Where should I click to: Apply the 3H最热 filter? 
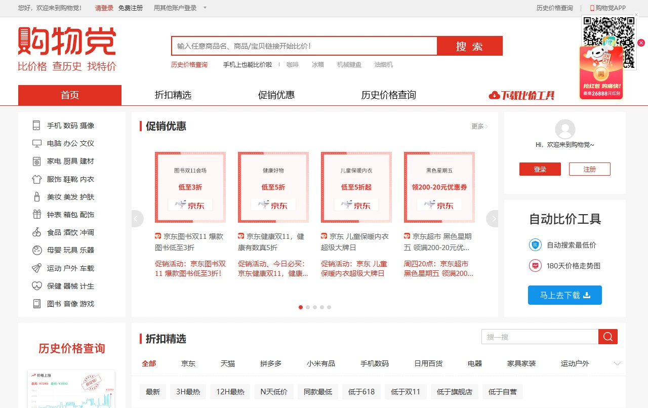(188, 392)
